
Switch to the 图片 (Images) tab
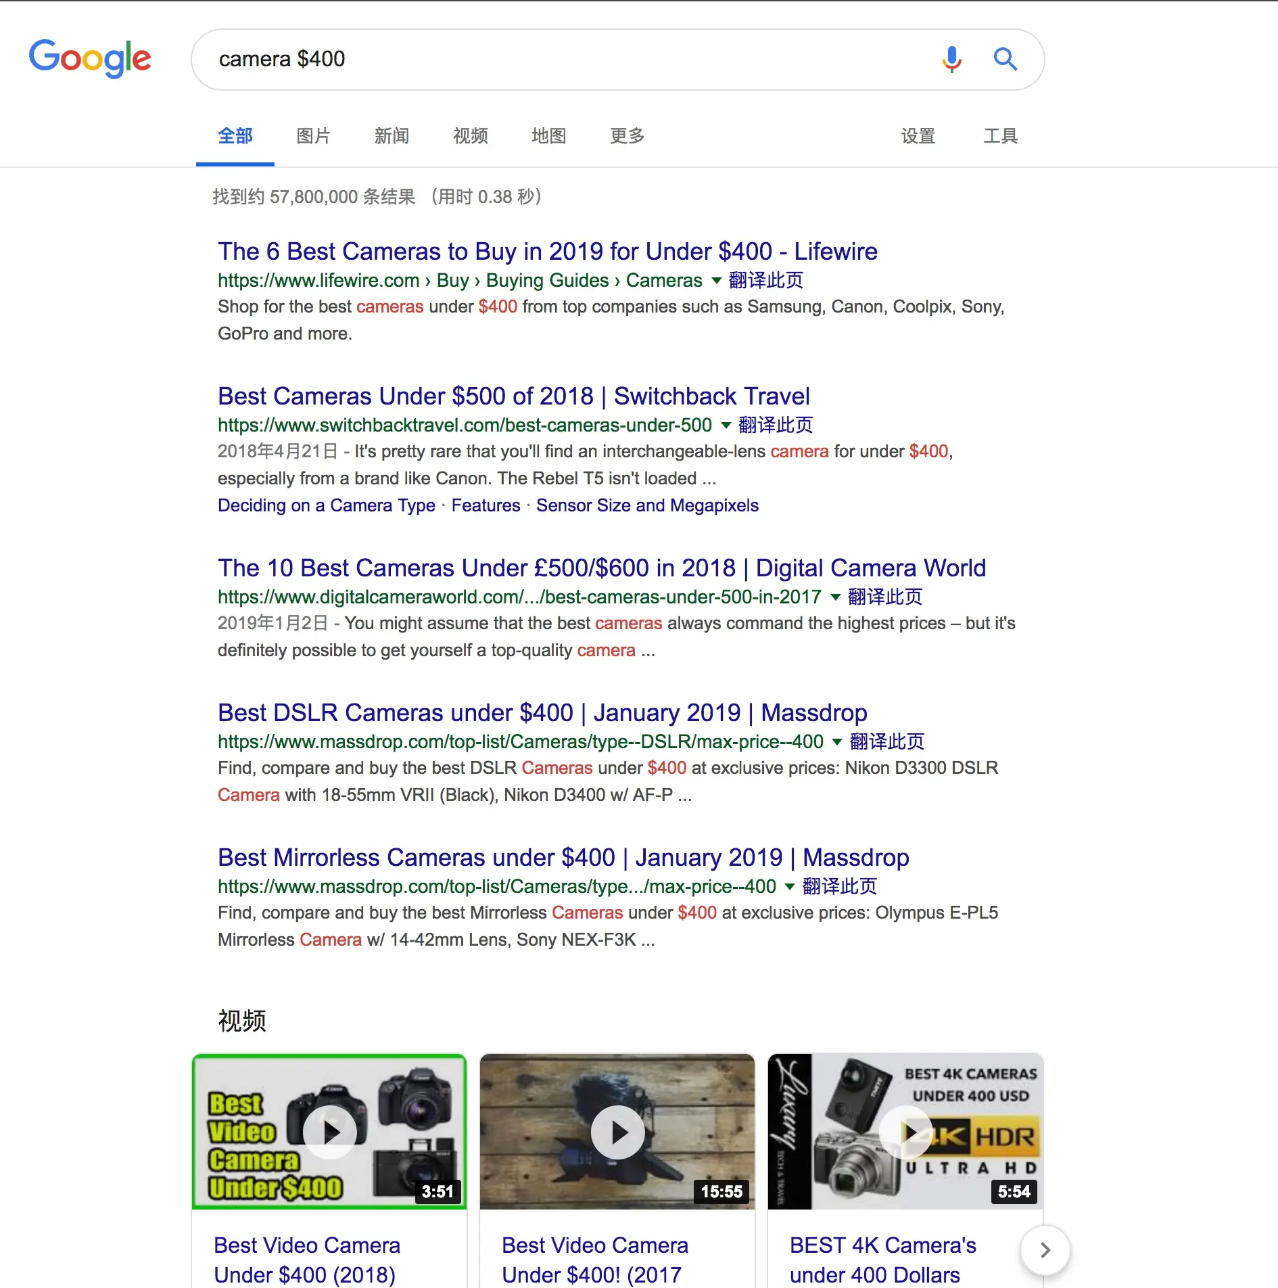[314, 136]
